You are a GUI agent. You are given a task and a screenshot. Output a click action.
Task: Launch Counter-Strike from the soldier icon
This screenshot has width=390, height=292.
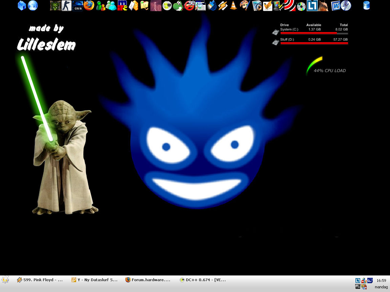(x=66, y=5)
